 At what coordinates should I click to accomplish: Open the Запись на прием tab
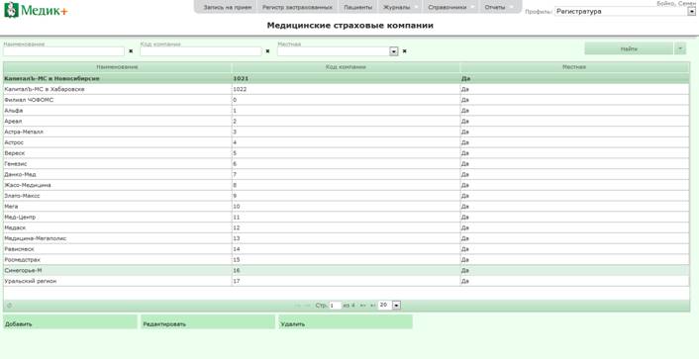click(227, 7)
